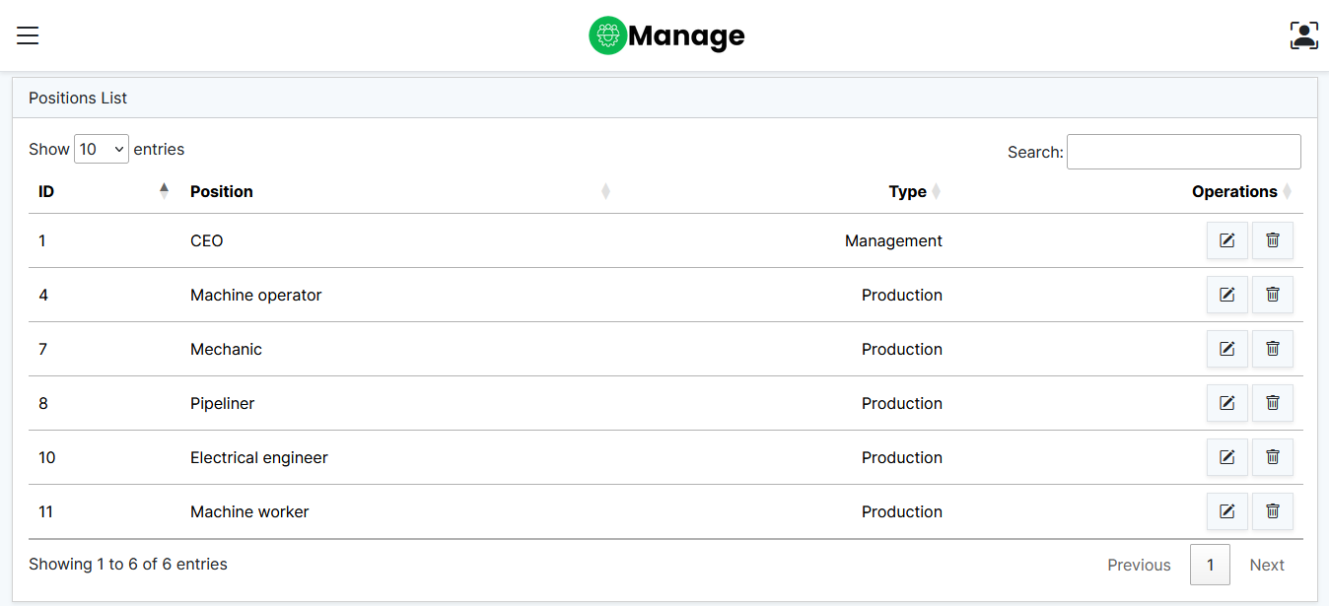The width and height of the screenshot is (1329, 606).
Task: Edit the CEO position
Action: point(1226,240)
